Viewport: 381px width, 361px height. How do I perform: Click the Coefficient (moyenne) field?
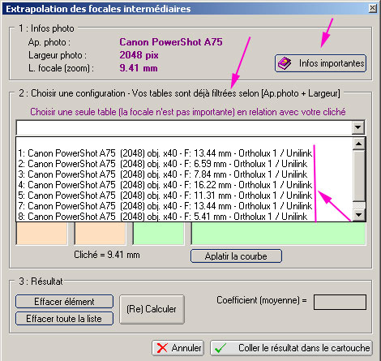[340, 302]
